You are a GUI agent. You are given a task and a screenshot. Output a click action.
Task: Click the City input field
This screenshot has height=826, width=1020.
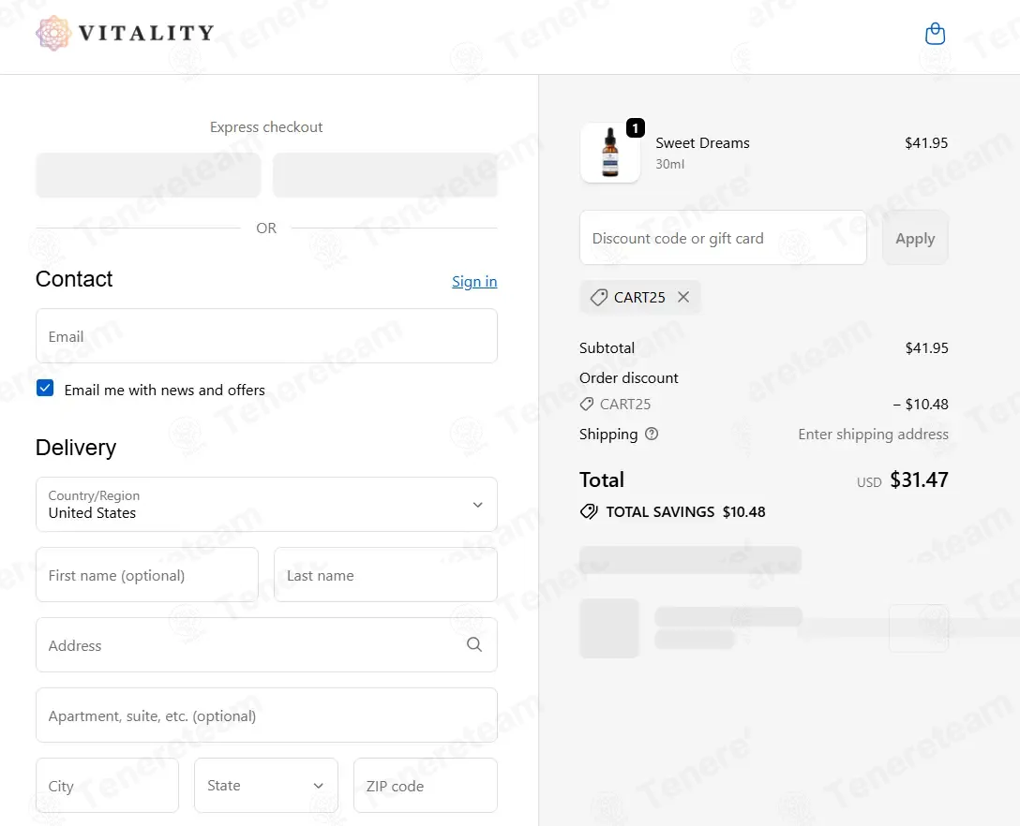pos(107,785)
